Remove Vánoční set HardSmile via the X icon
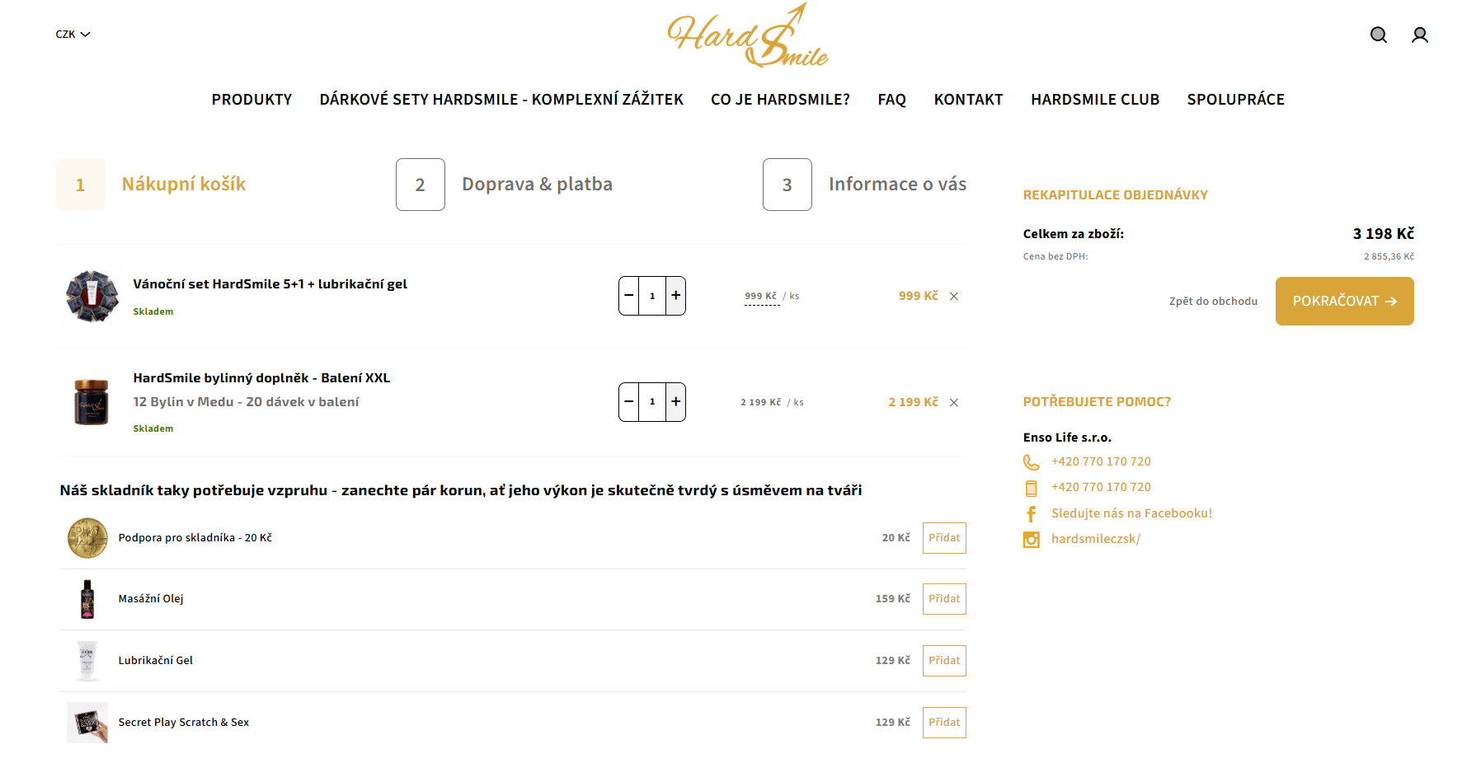The image size is (1462, 777). coord(954,295)
